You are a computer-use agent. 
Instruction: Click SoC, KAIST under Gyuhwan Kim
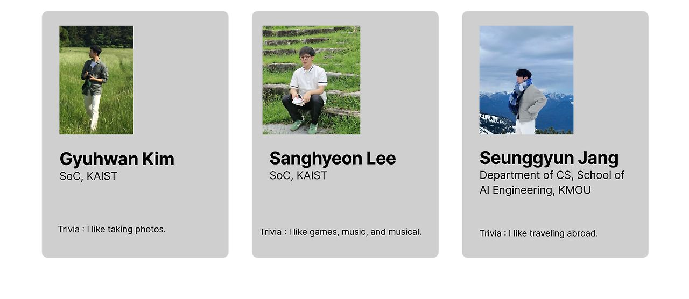pos(88,176)
